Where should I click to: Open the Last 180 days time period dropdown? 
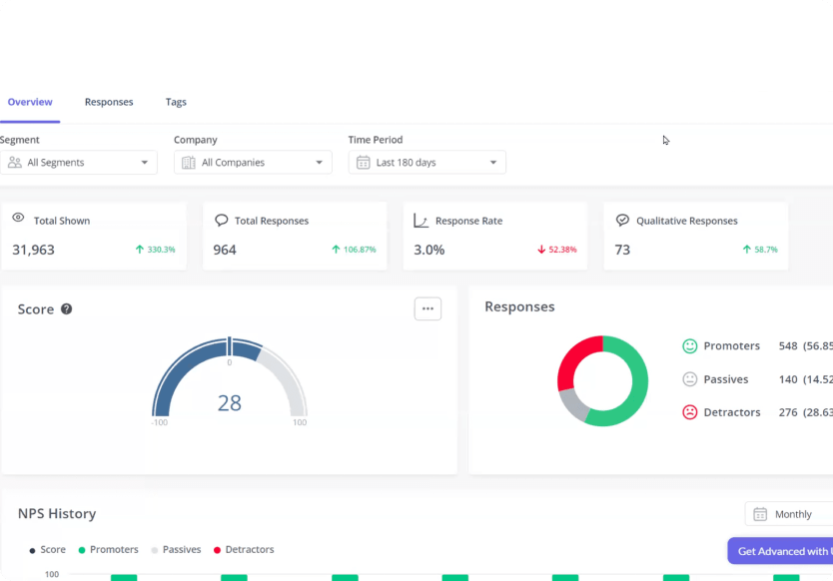tap(426, 163)
